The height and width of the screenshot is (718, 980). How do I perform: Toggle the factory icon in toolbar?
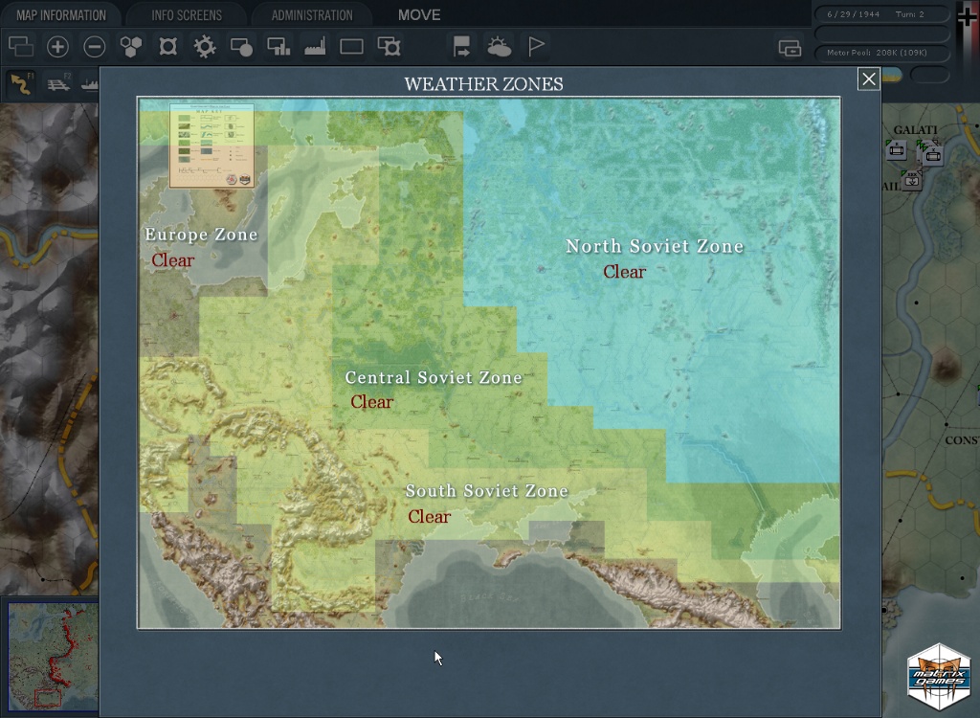[x=315, y=46]
